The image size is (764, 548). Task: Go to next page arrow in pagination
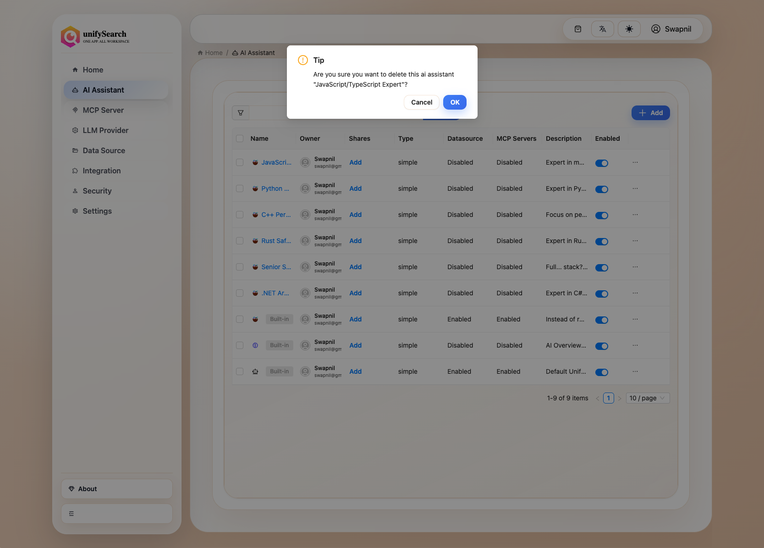coord(620,399)
